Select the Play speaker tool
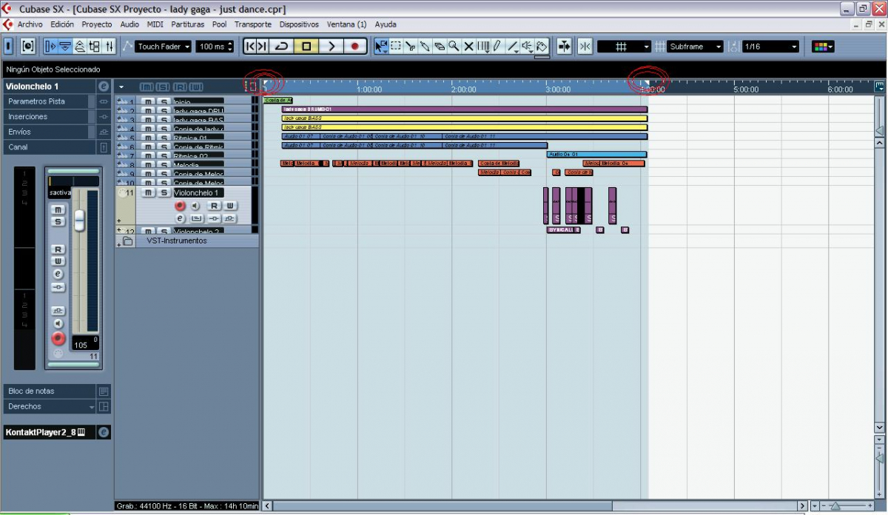 tap(527, 46)
